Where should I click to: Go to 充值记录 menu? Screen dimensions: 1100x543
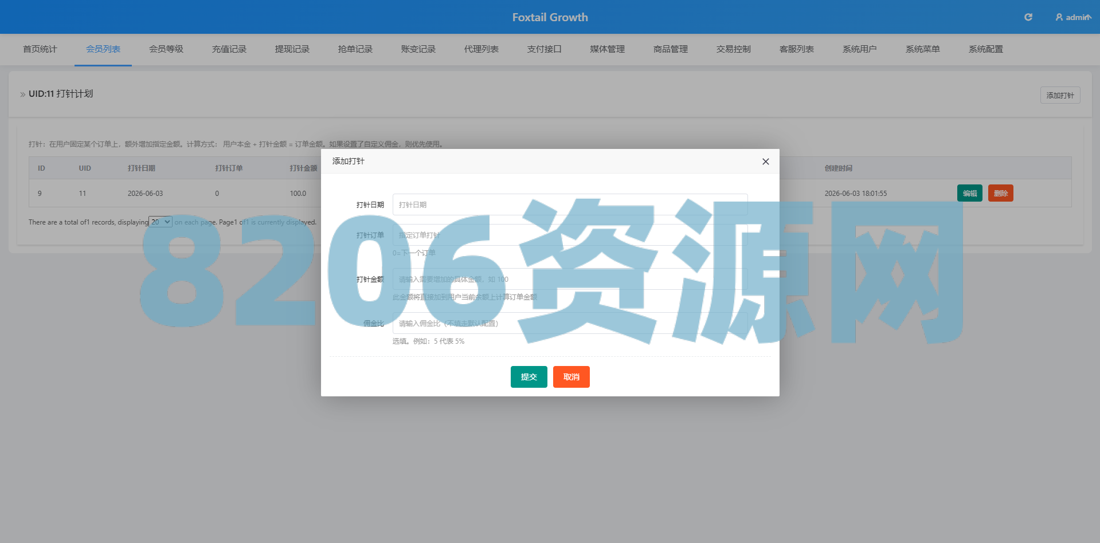(x=229, y=49)
